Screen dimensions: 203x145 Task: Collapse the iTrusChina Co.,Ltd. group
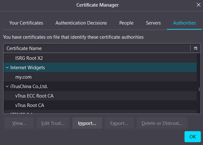tap(7, 86)
